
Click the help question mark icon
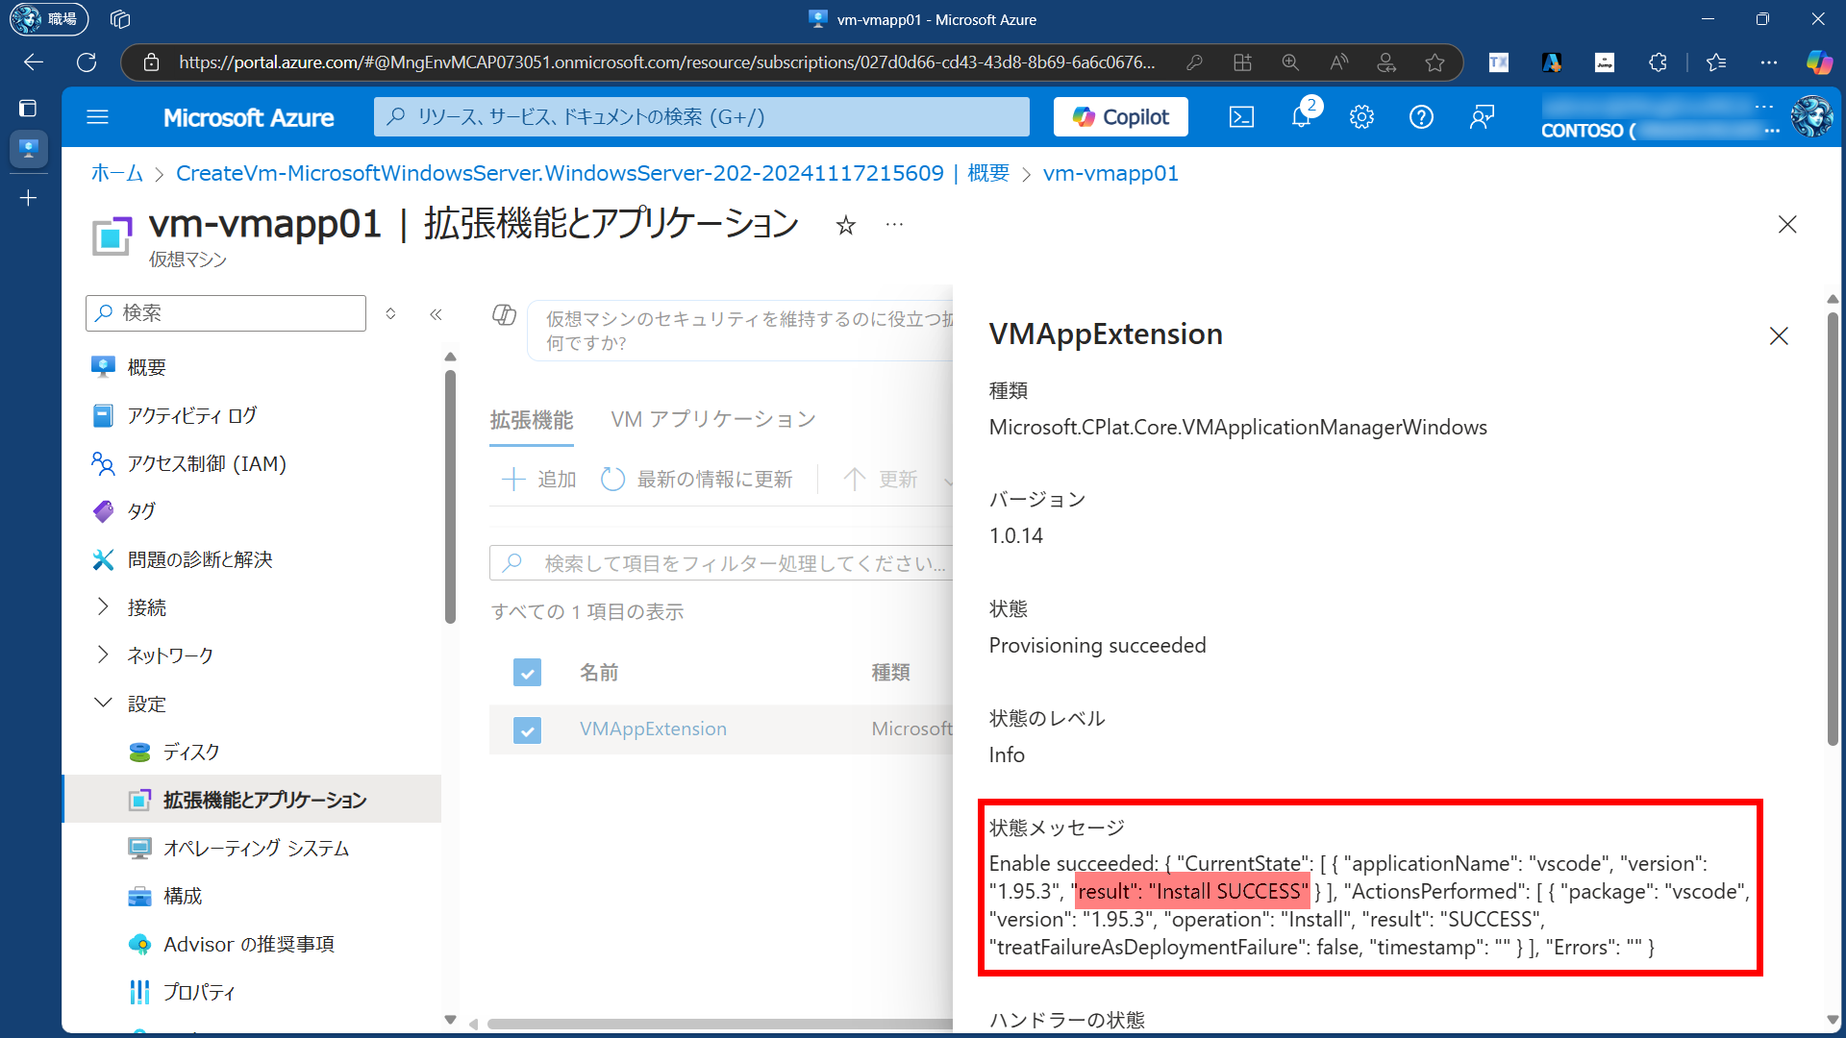coord(1421,117)
